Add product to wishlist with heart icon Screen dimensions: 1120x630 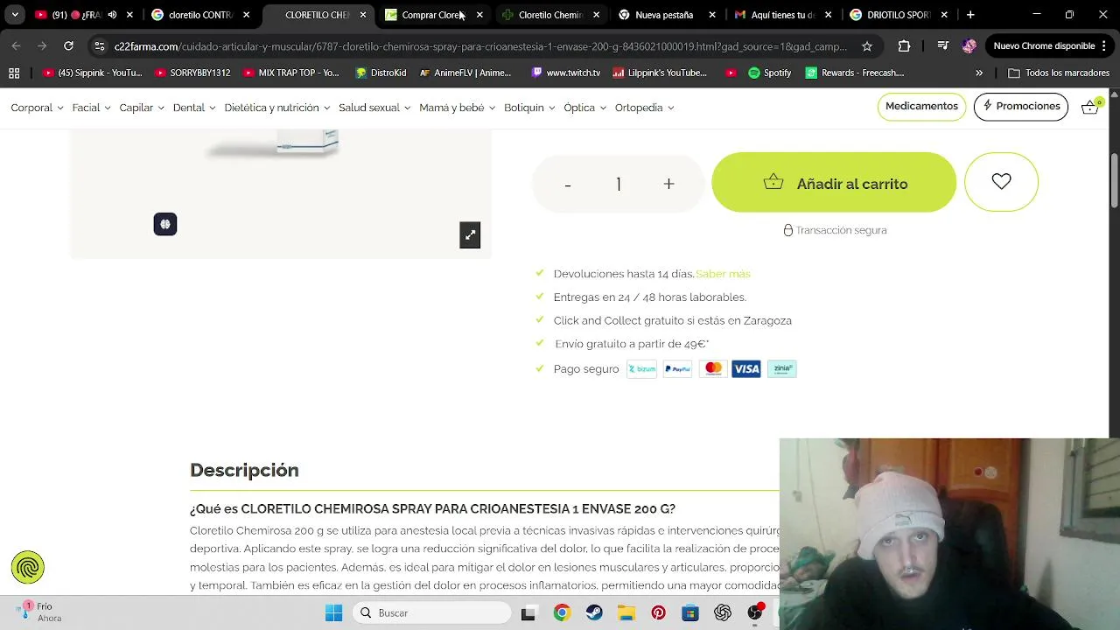(1001, 182)
